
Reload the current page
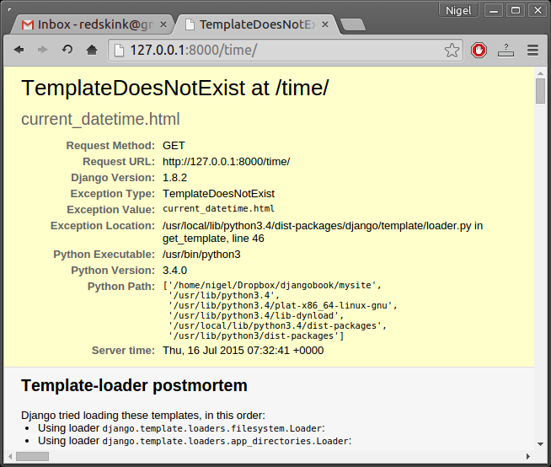[67, 51]
